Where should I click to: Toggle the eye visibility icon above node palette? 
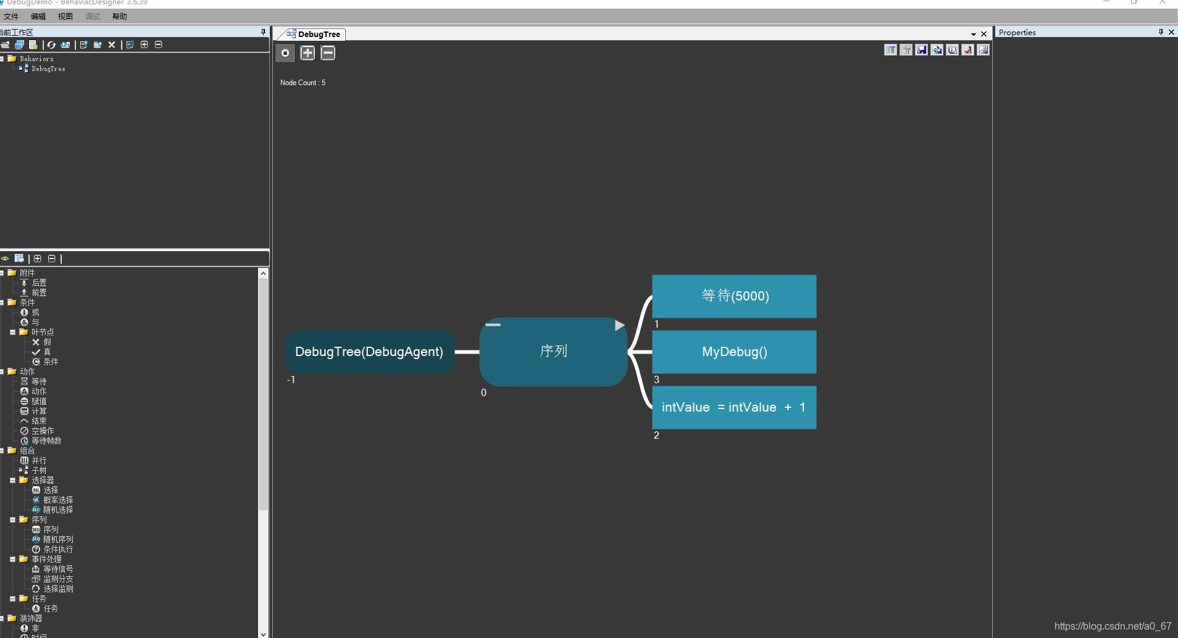point(5,259)
